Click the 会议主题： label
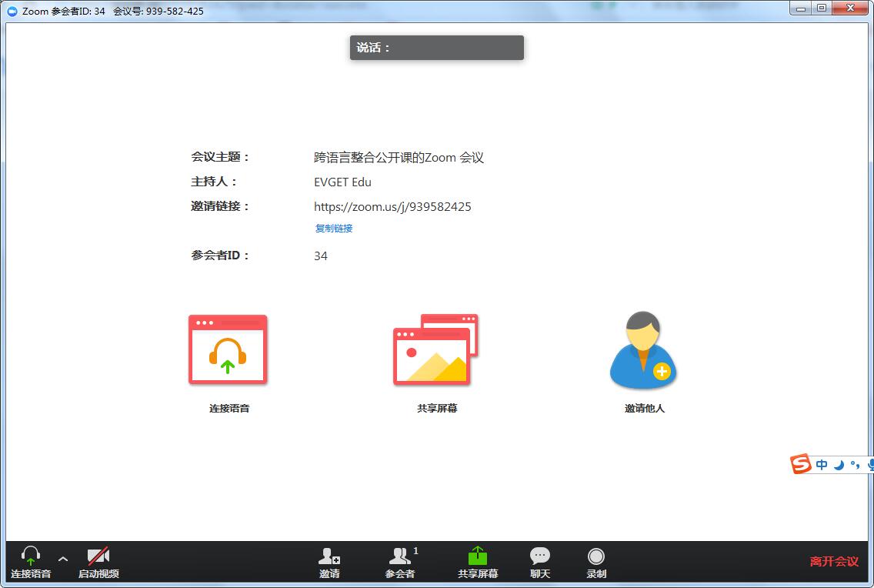This screenshot has height=588, width=874. (x=220, y=157)
